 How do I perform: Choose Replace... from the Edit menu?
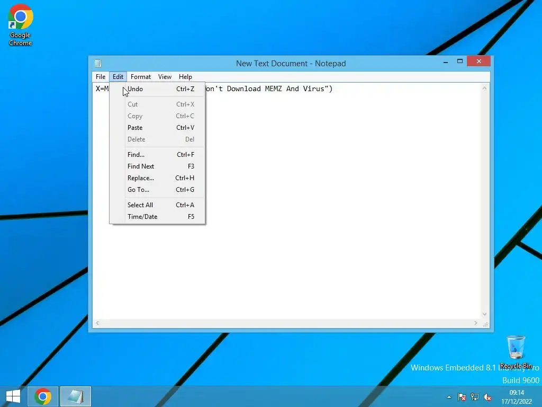click(157, 178)
